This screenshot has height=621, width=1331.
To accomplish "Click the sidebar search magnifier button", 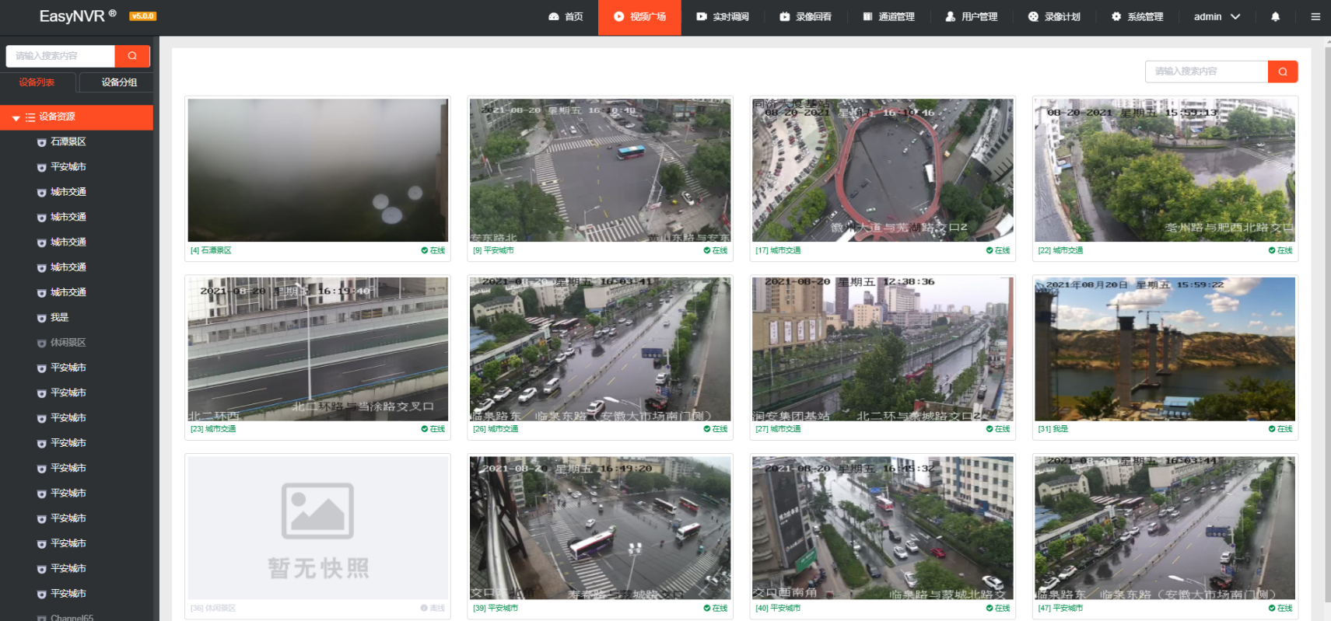I will coord(132,56).
